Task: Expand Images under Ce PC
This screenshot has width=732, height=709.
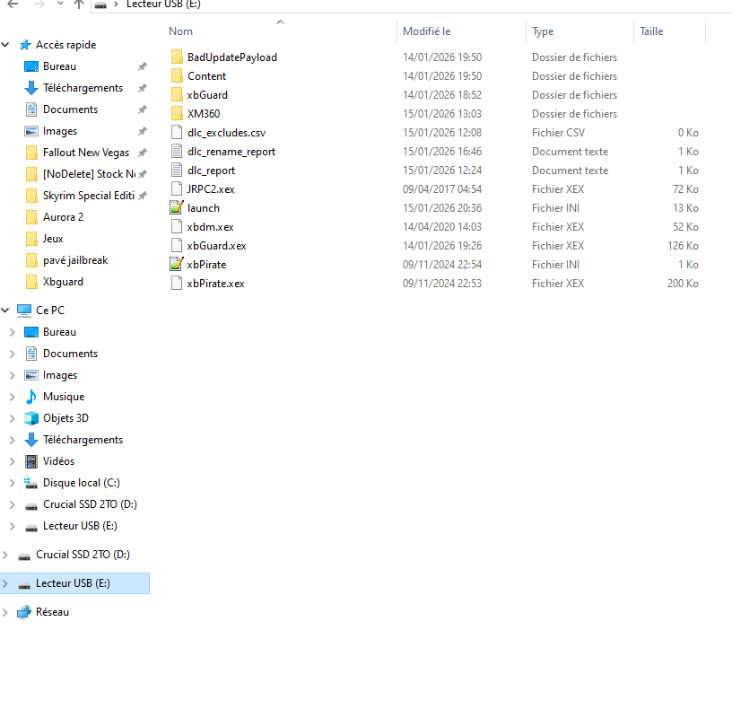Action: click(13, 375)
